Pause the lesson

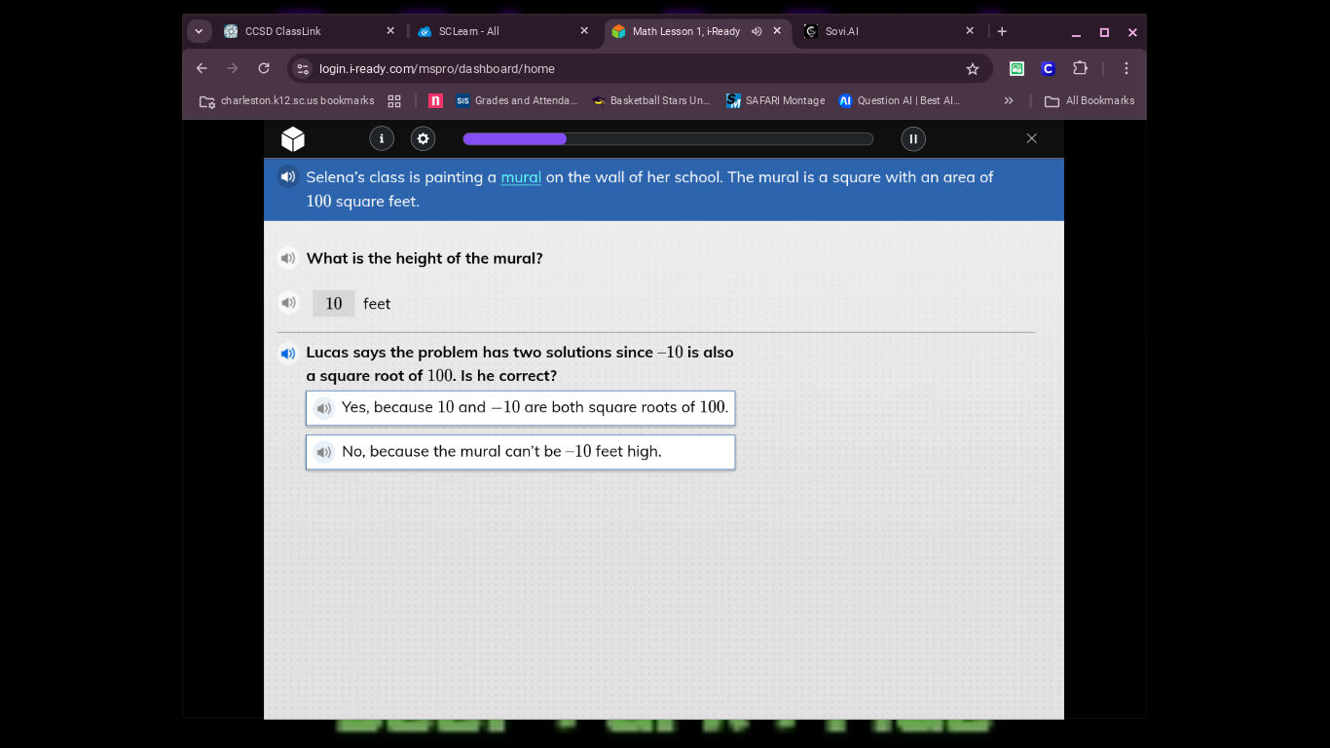click(x=912, y=138)
